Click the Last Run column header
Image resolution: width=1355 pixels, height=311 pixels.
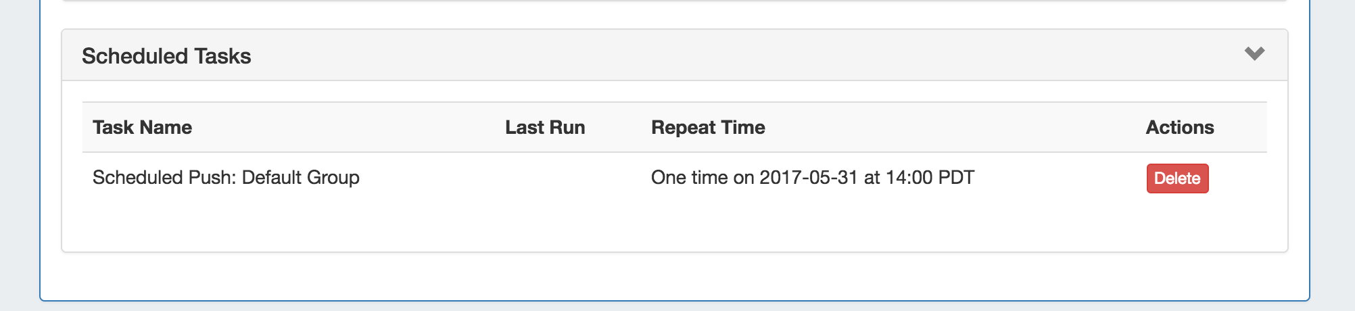coord(545,128)
